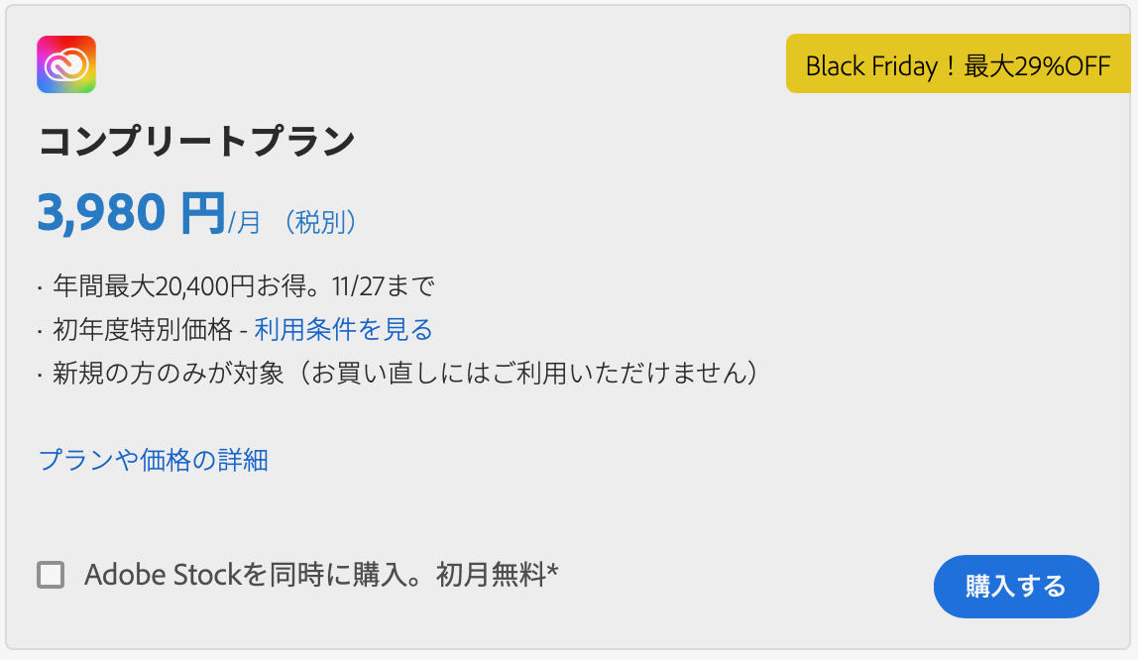Image resolution: width=1138 pixels, height=660 pixels.
Task: Click the 円 currency symbol in price
Action: point(203,212)
